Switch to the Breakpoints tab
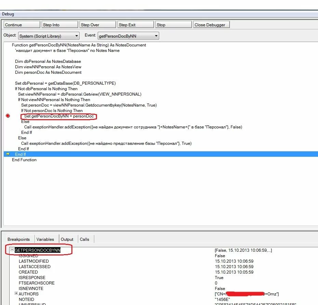Image resolution: width=318 pixels, height=305 pixels. coord(18,239)
